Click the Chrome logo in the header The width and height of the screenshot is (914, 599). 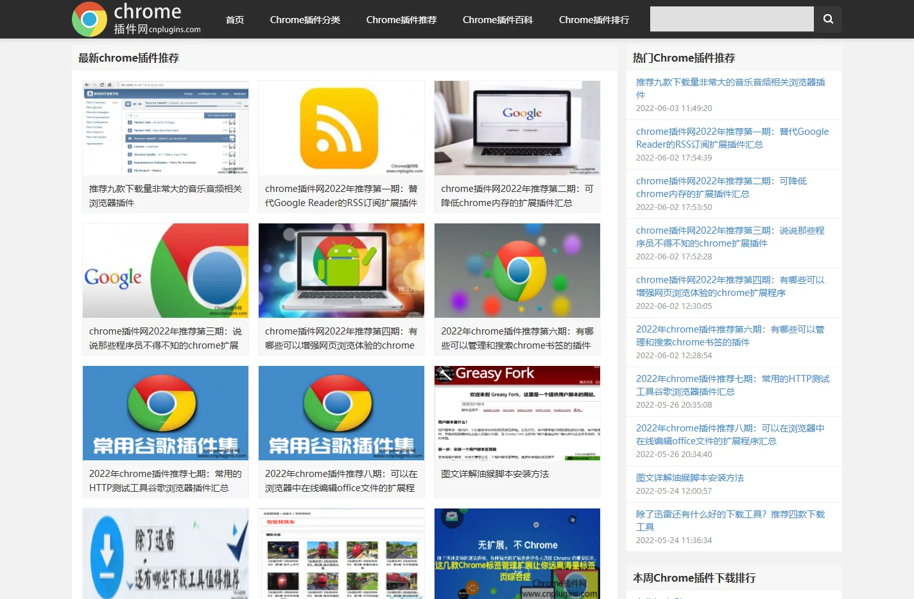point(89,19)
